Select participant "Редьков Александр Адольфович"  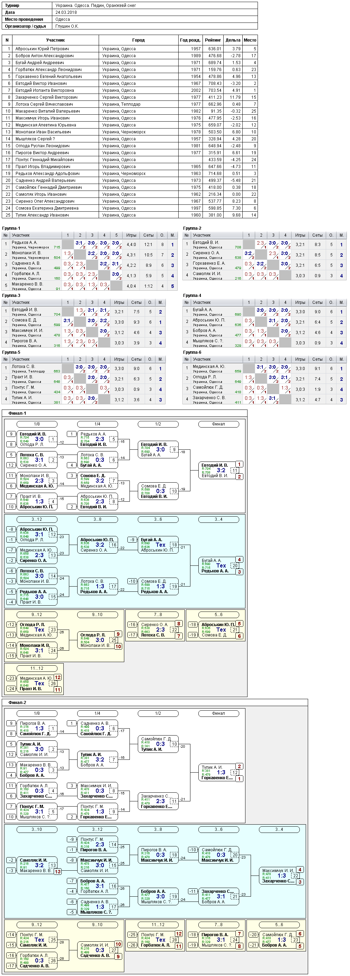[47, 174]
